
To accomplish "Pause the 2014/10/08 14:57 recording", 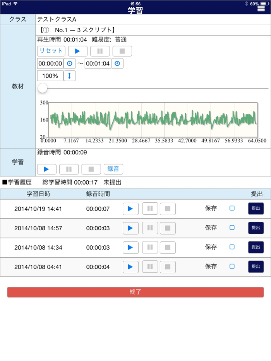I will 150,228.
